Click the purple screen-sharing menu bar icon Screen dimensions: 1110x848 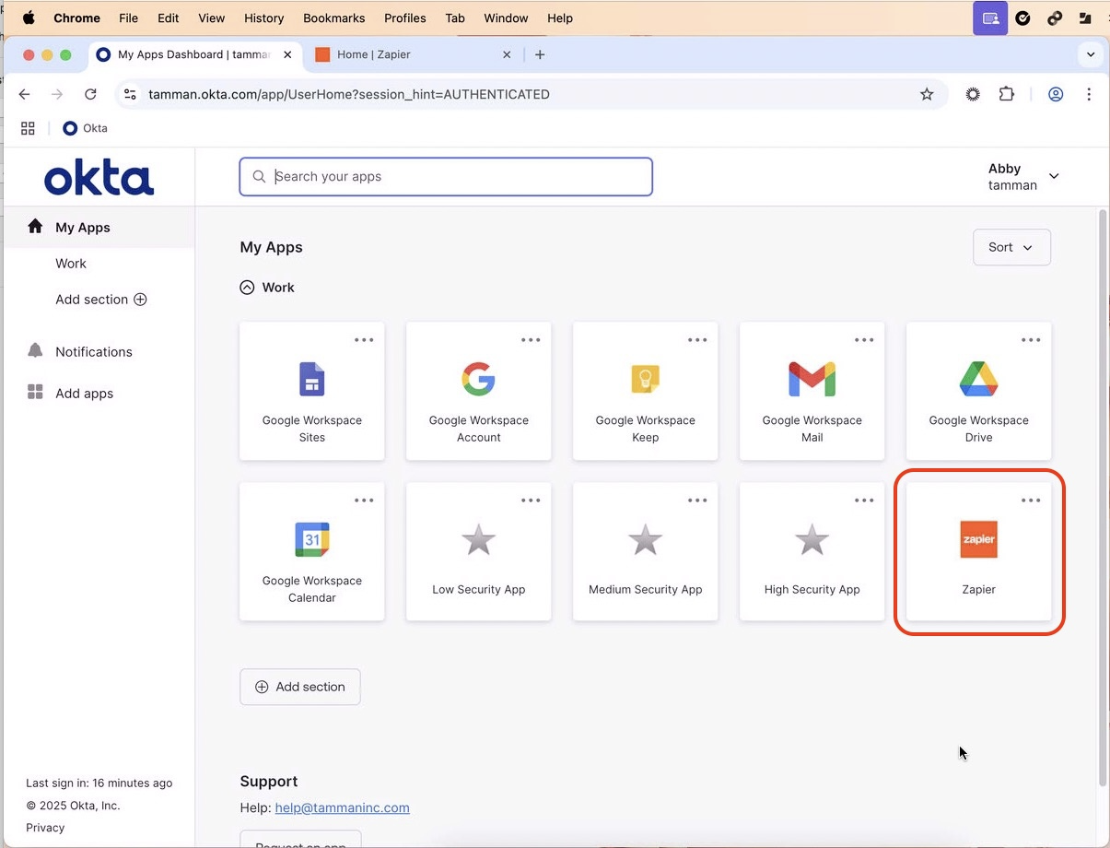[990, 18]
